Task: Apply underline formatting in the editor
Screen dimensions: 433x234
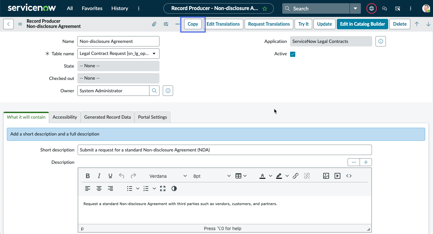Action: [110, 176]
